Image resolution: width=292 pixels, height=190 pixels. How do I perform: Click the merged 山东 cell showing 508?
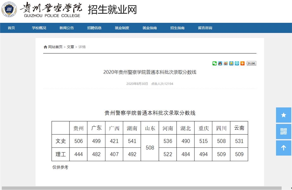[x=150, y=148]
